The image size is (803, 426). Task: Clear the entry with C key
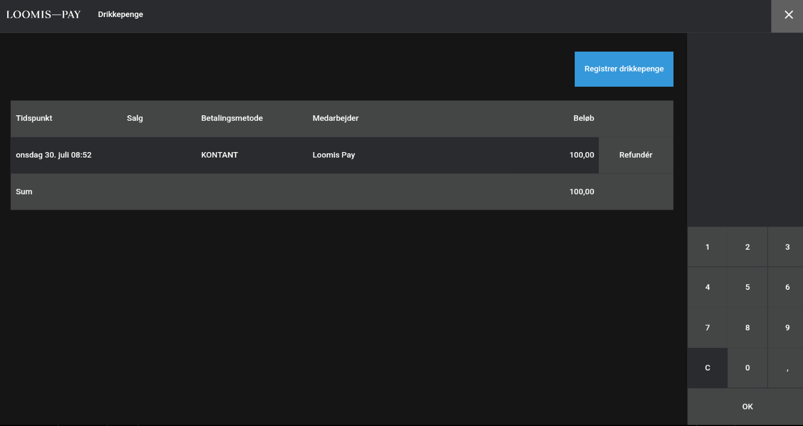[707, 368]
